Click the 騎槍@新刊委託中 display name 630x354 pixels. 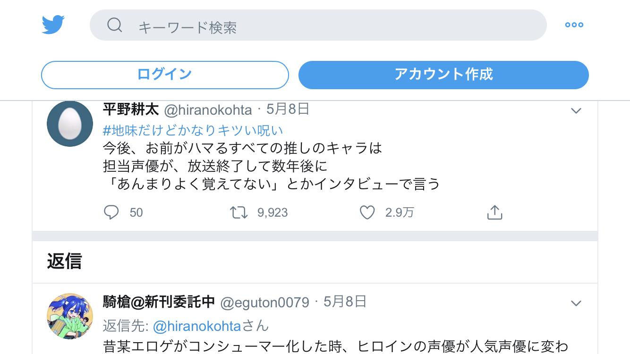(159, 302)
